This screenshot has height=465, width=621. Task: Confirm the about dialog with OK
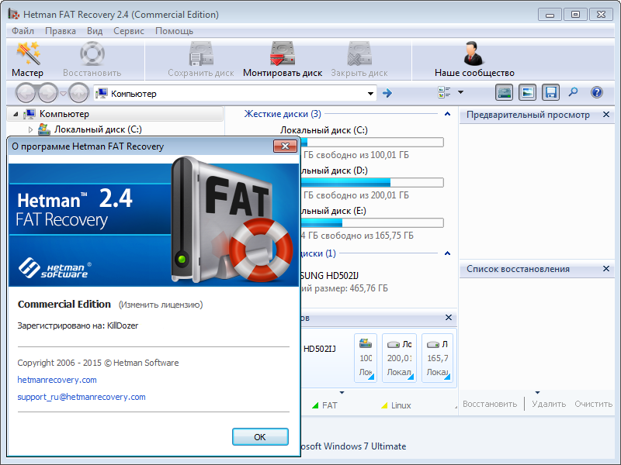tap(260, 437)
